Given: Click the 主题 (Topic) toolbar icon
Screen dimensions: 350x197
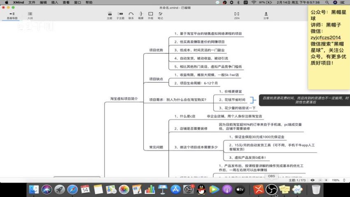Looking at the screenshot, I should tap(109, 15).
